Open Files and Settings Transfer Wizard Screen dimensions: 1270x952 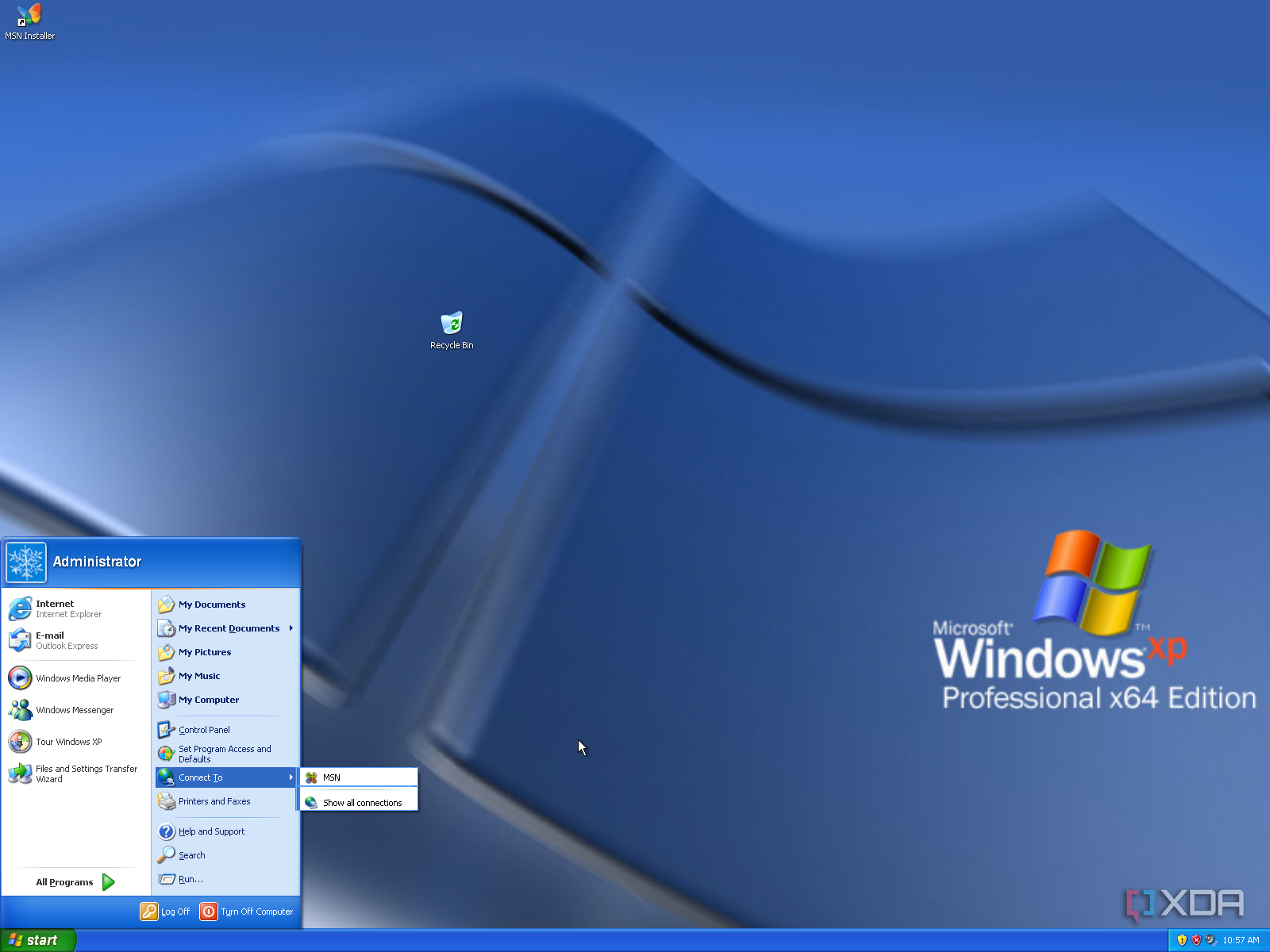(x=76, y=773)
